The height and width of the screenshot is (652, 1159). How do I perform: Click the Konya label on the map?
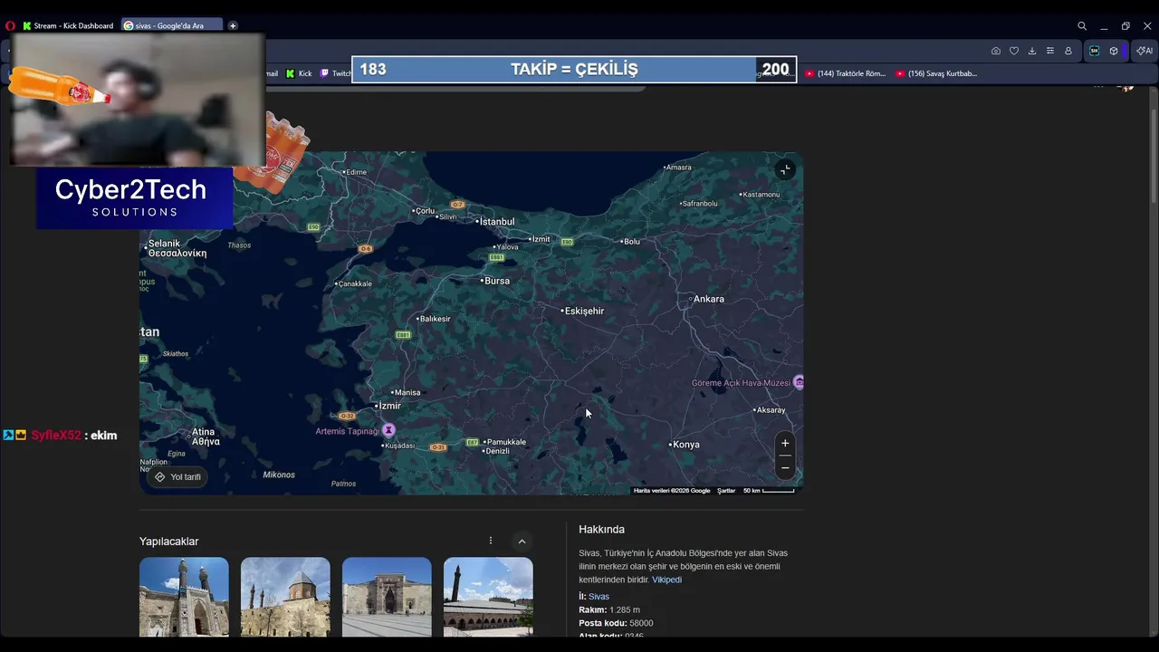pos(686,445)
